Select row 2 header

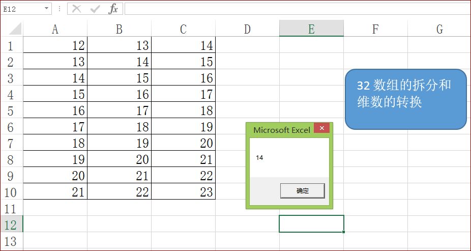tap(12, 61)
